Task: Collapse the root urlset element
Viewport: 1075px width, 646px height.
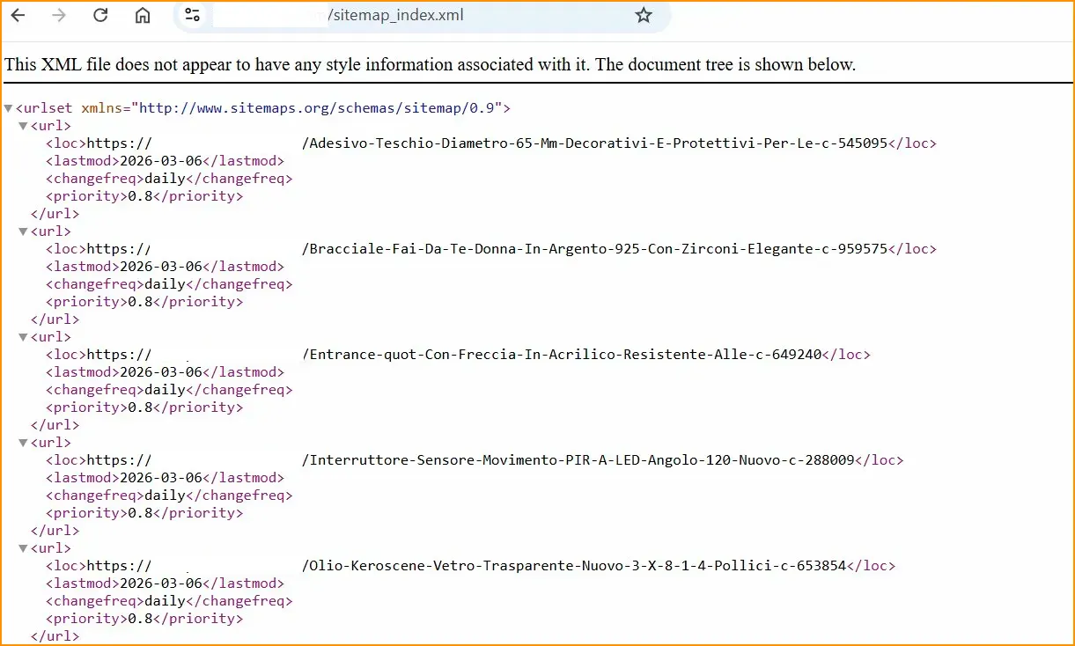Action: tap(8, 107)
